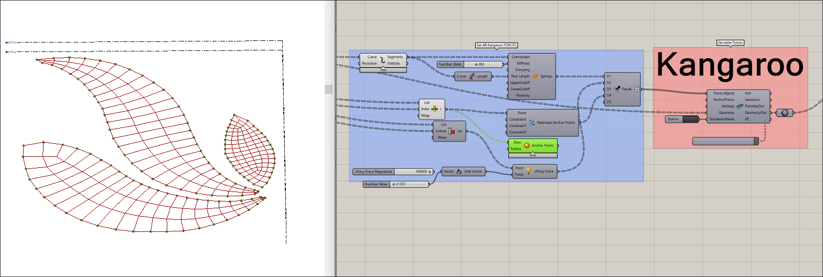
Task: Click the Stiffness input on Springs
Action: pos(523,63)
